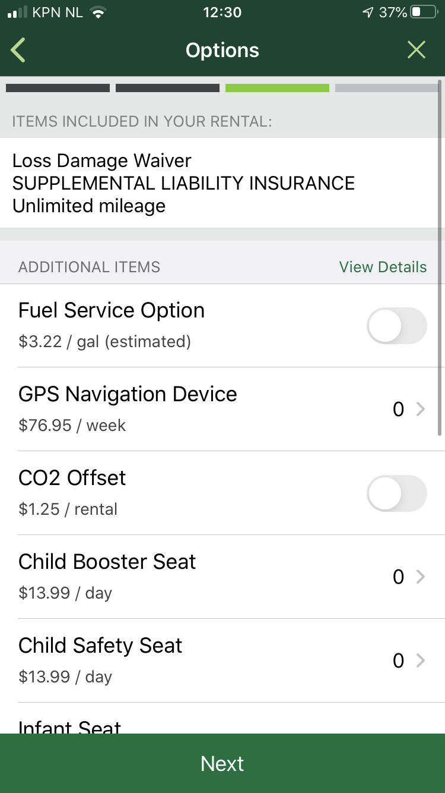Open GPS Navigation Device quantity chevron

pyautogui.click(x=421, y=409)
